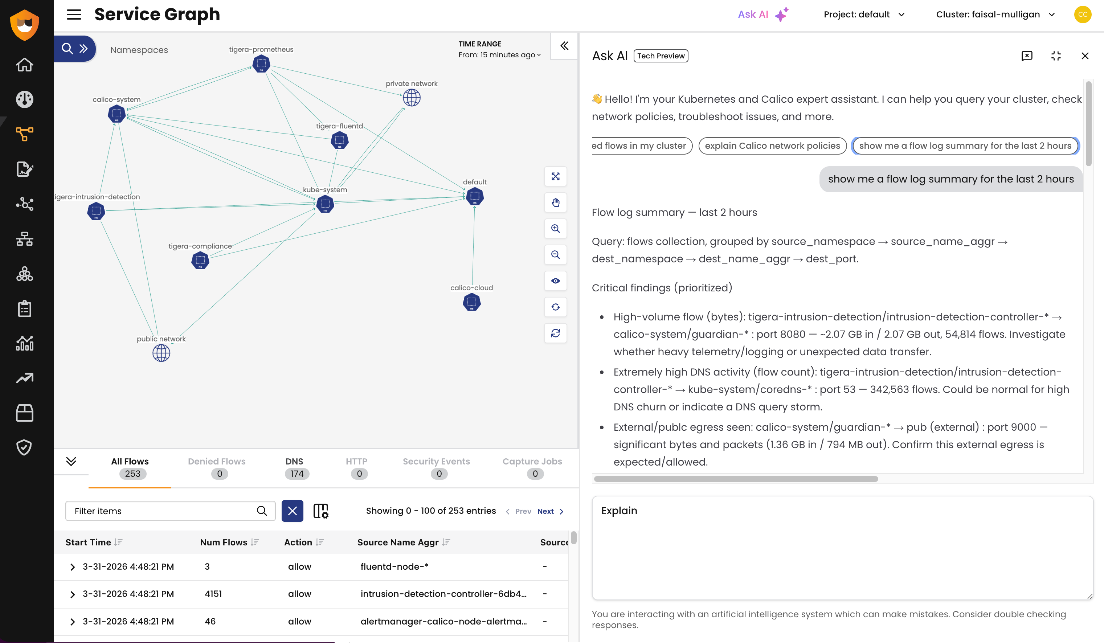1104x643 pixels.
Task: Collapse the Ask AI panel to minimized view
Action: (x=1056, y=56)
